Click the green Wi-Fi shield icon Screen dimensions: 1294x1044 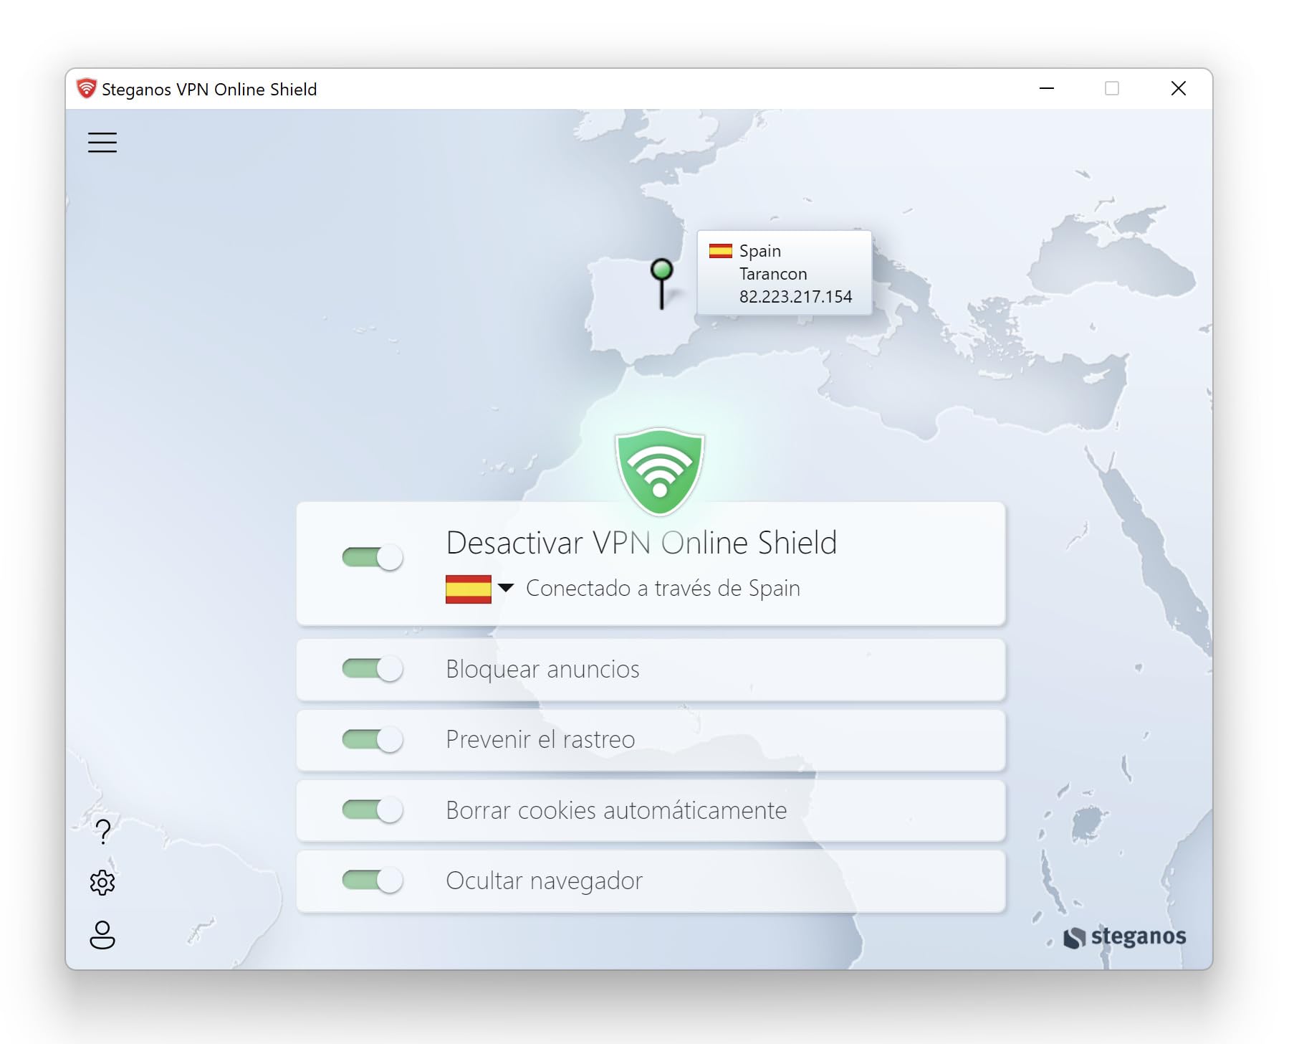(x=660, y=472)
